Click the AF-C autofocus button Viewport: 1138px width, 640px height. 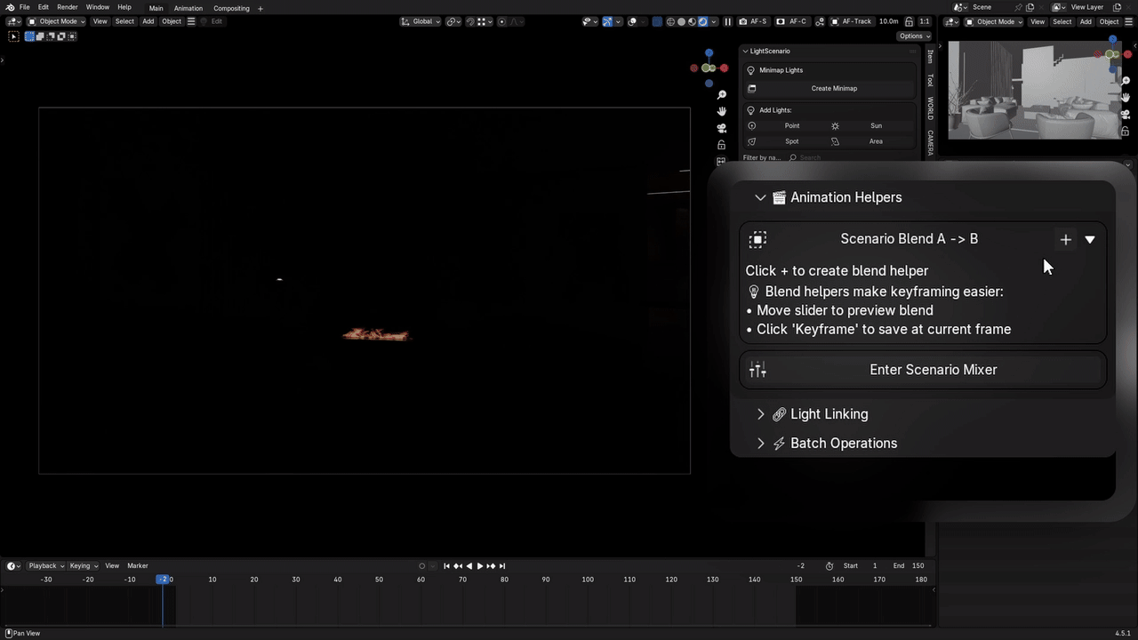tap(791, 21)
